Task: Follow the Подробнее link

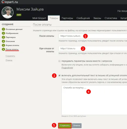Action: click(x=67, y=68)
